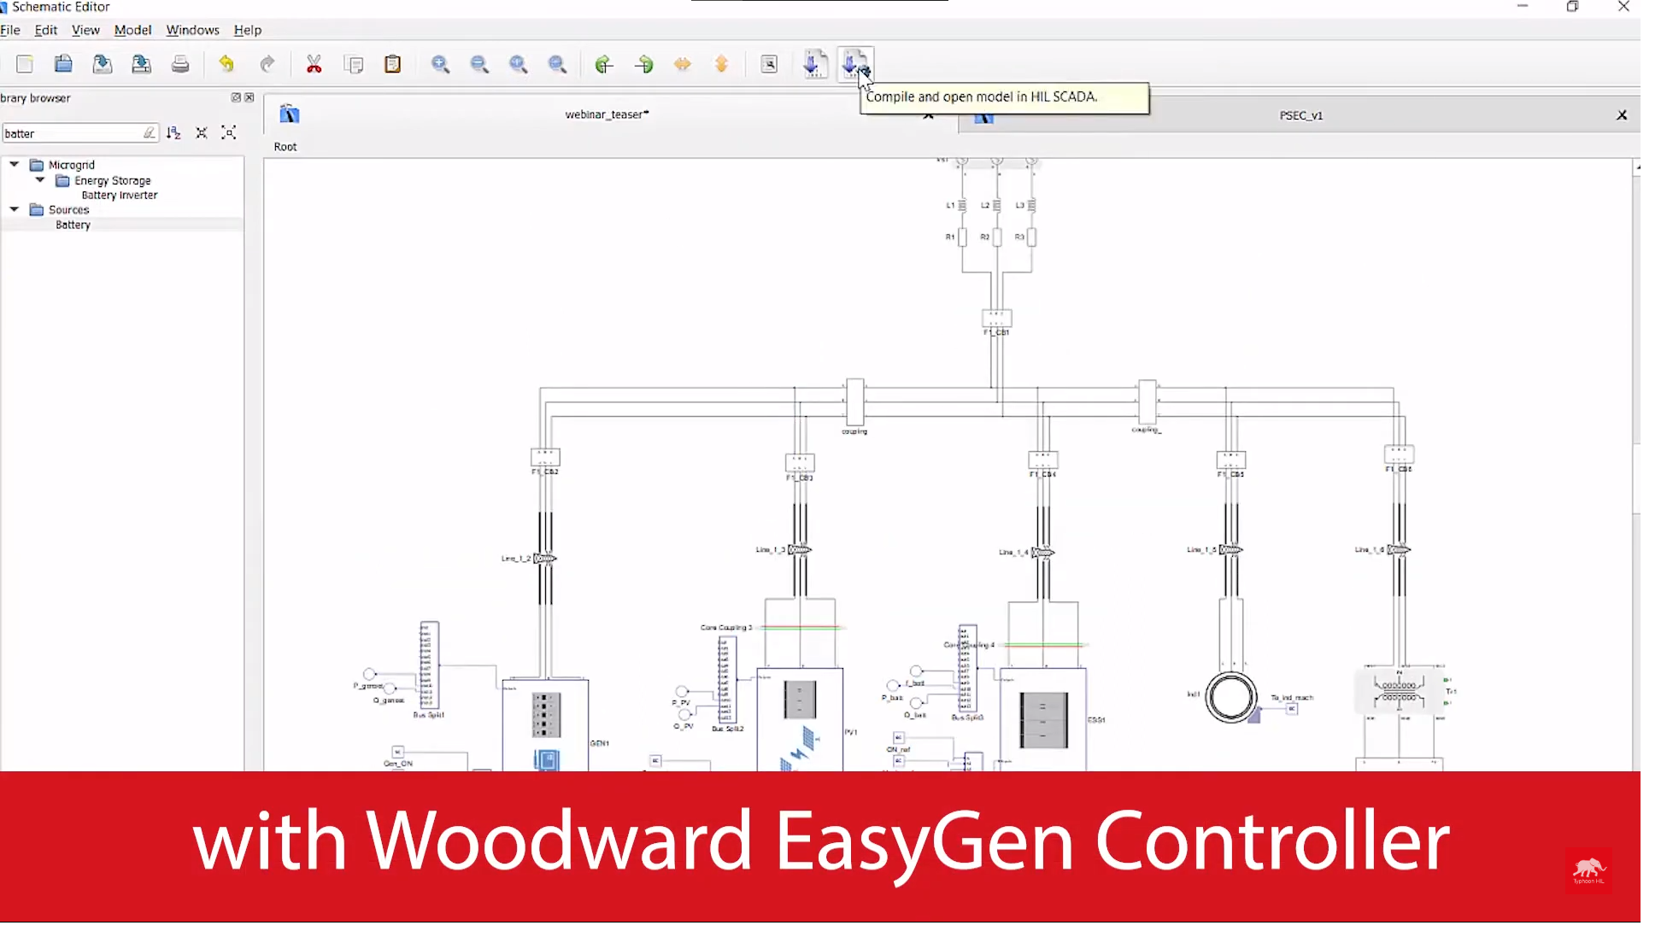Select the Zoom In tool
Image resolution: width=1673 pixels, height=943 pixels.
tap(440, 64)
